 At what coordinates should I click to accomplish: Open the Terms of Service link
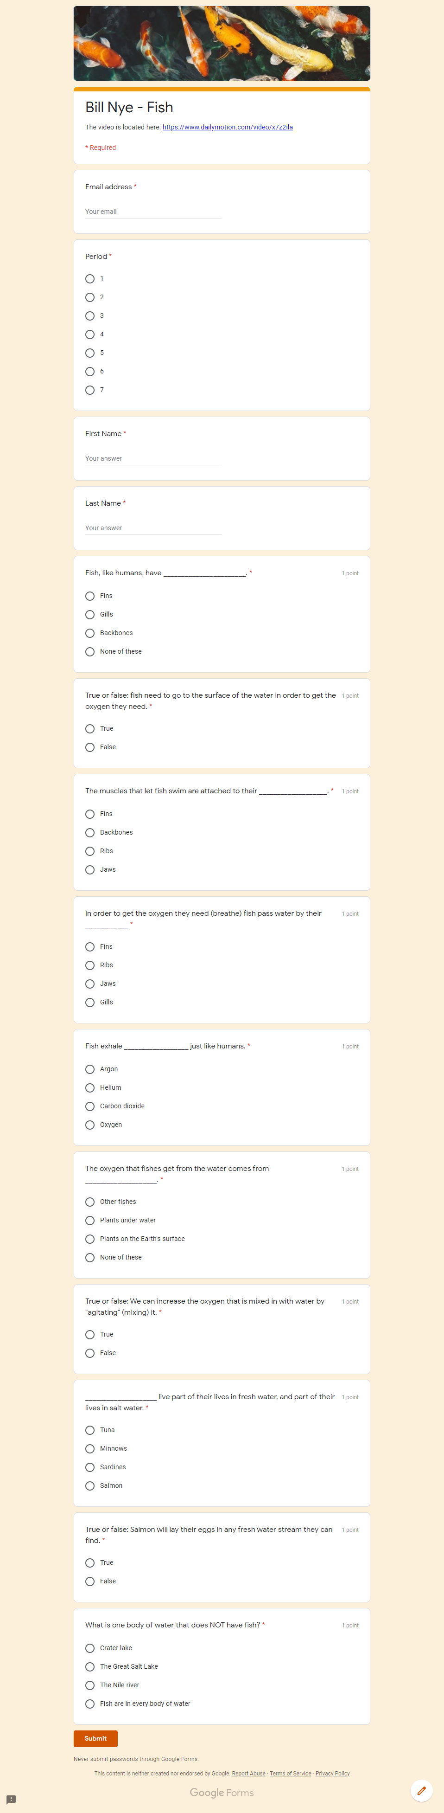[290, 1773]
